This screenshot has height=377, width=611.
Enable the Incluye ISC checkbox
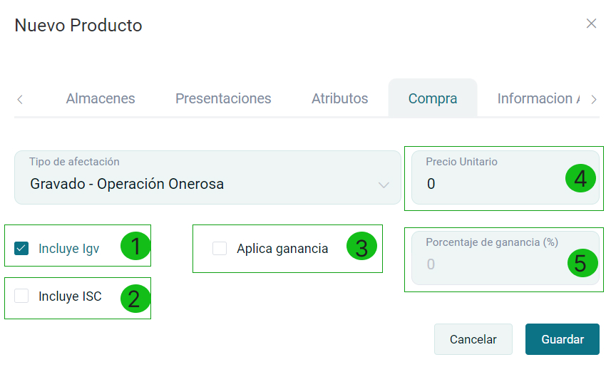(21, 296)
